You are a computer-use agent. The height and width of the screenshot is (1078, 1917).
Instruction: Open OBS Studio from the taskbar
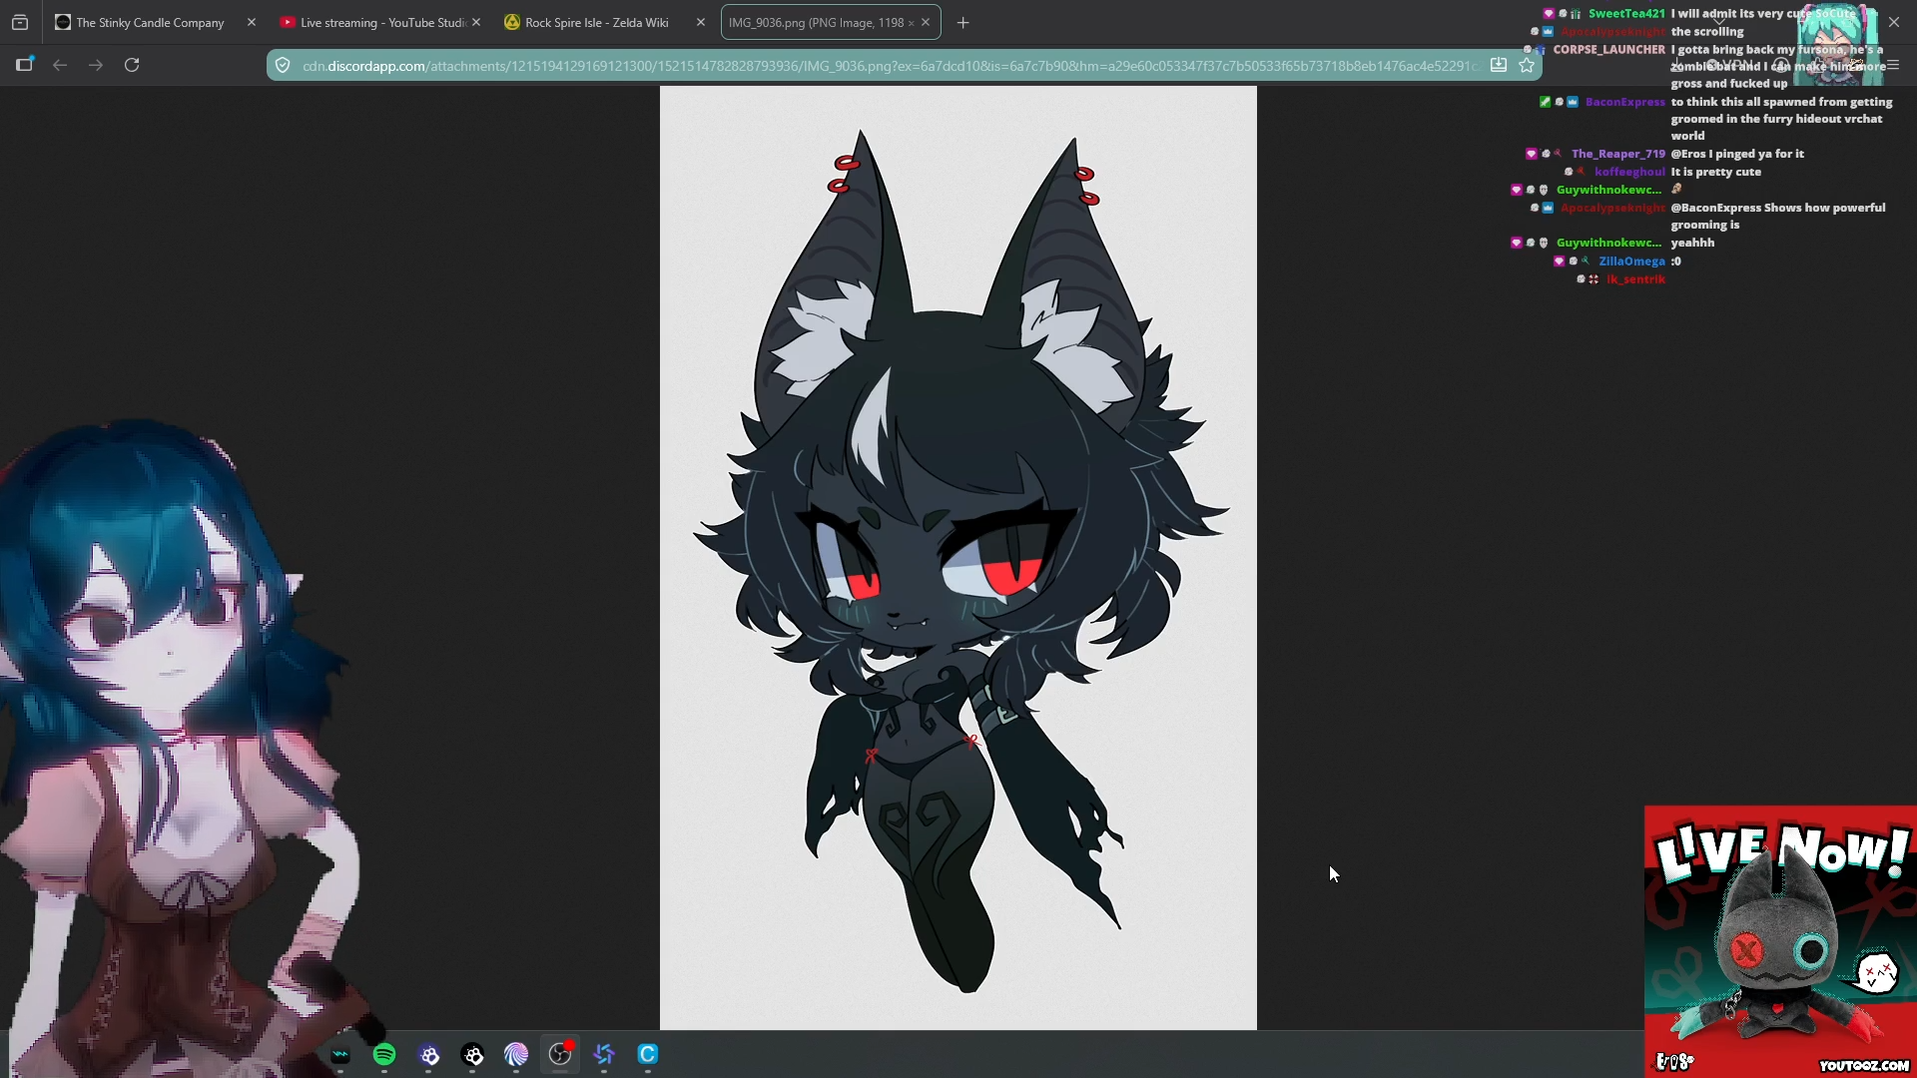(x=560, y=1054)
